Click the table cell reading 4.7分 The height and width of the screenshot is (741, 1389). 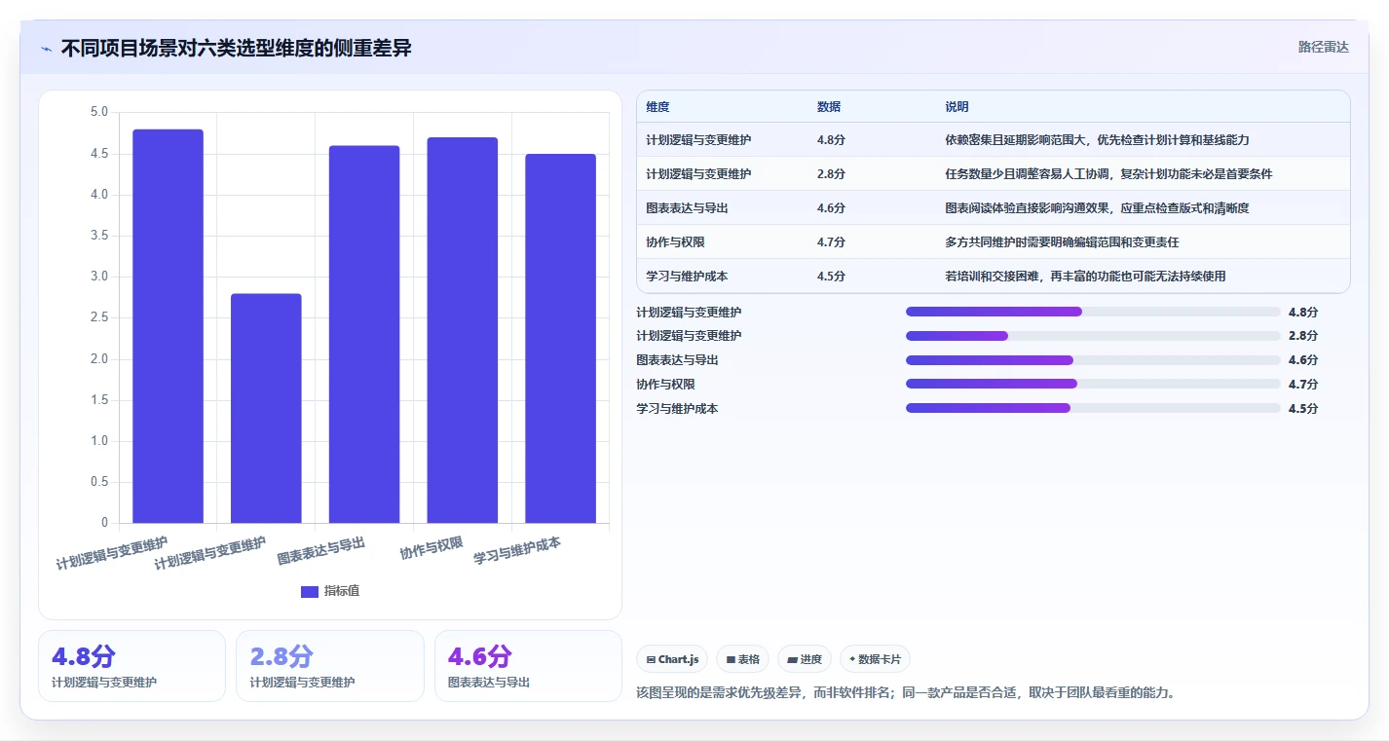click(x=831, y=242)
